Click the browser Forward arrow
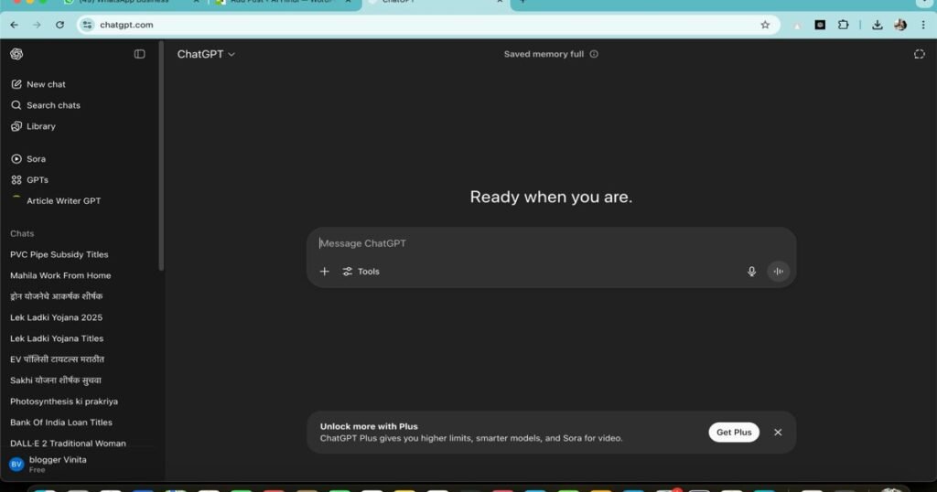 pos(37,25)
